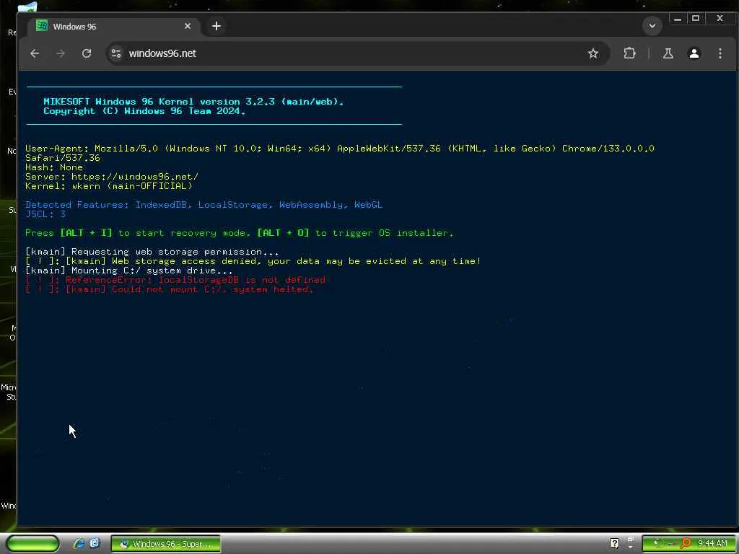Open the Extensions puzzle icon
This screenshot has width=739, height=554.
tap(629, 53)
